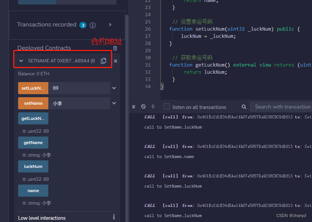Remove the SETNAME contract instance
Screen dimensions: 312x222
click(116, 61)
